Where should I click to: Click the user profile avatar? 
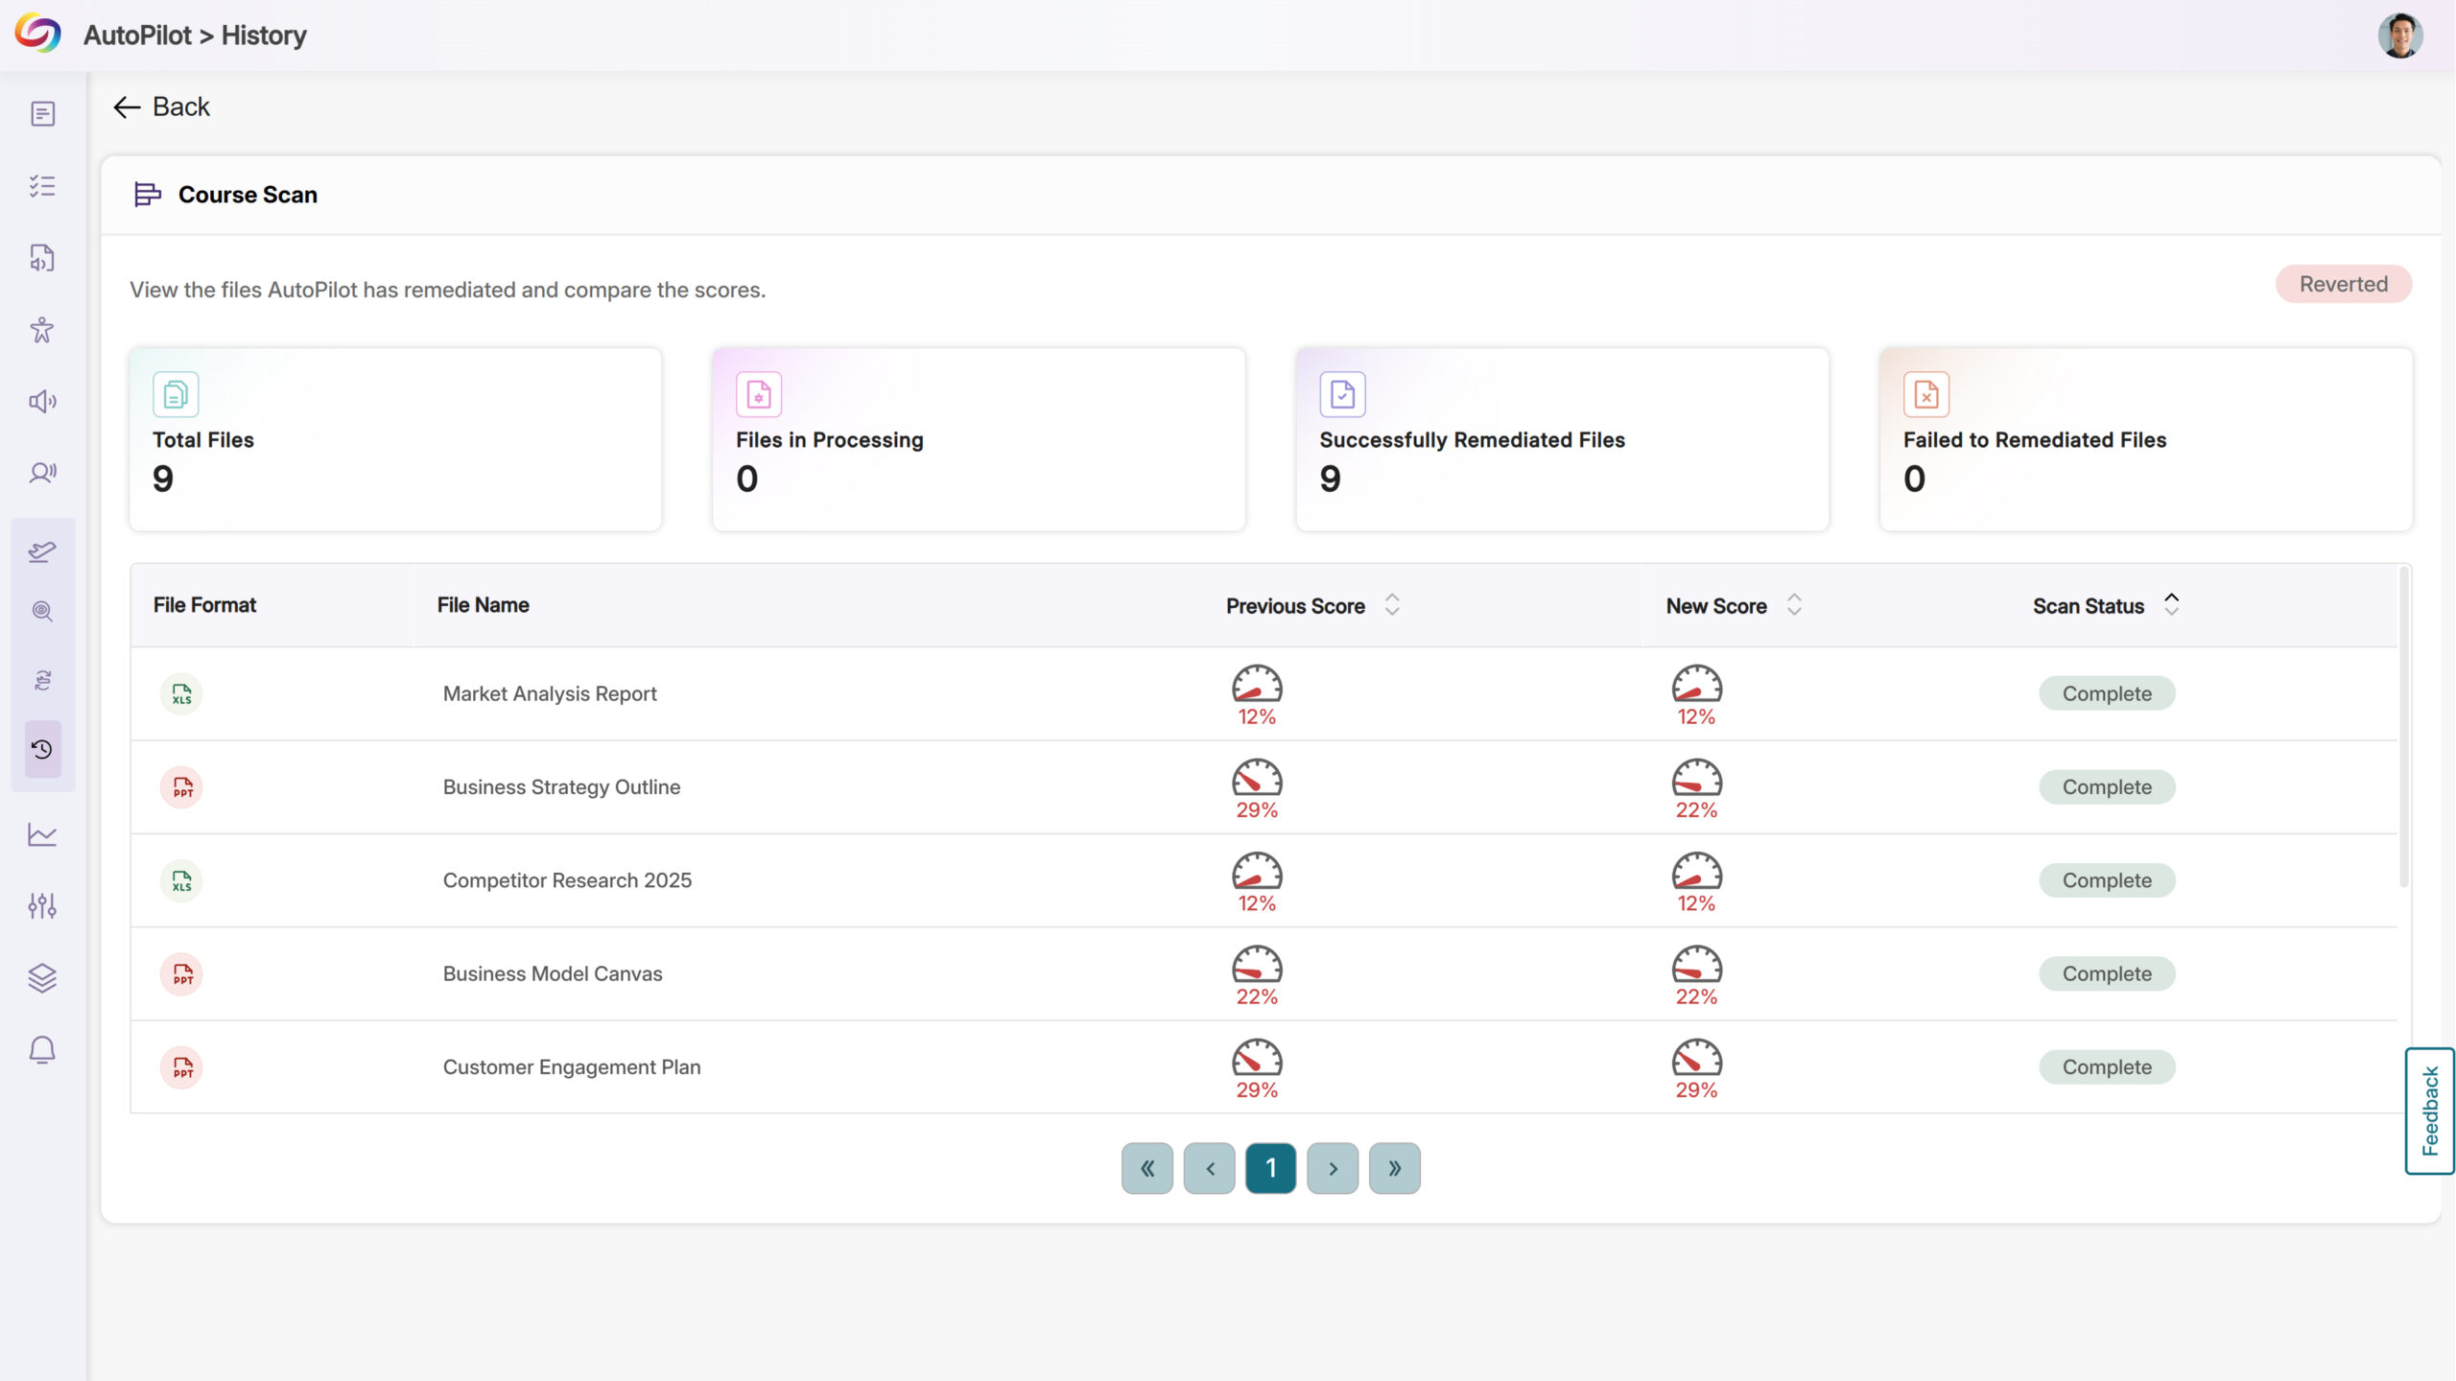coord(2399,36)
